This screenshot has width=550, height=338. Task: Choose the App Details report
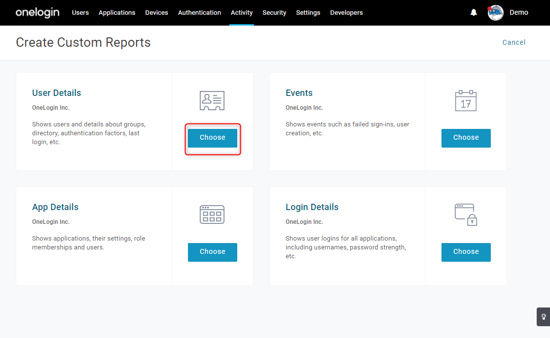[x=213, y=252]
